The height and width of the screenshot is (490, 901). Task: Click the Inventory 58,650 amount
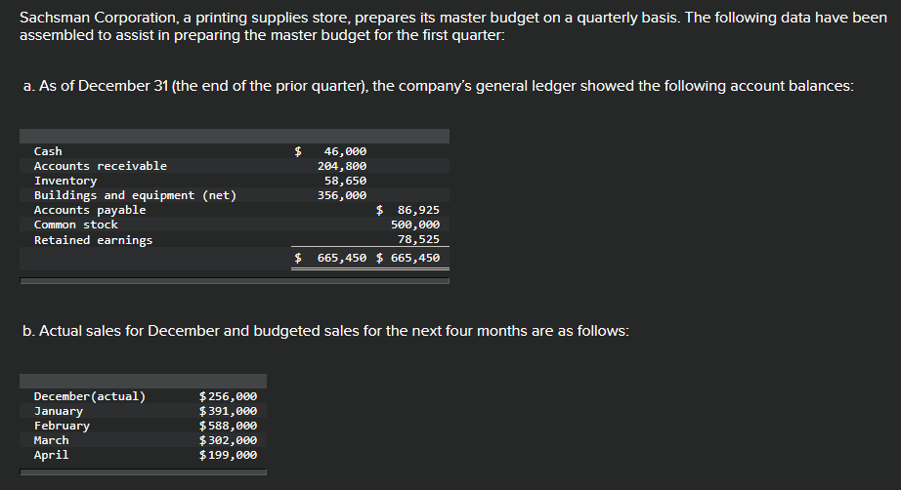345,181
